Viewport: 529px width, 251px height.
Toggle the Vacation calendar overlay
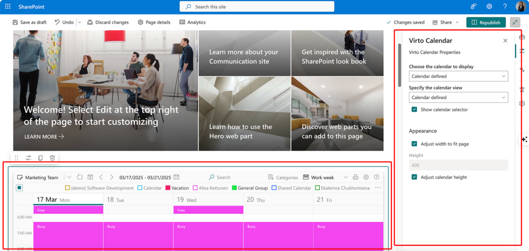click(x=178, y=188)
